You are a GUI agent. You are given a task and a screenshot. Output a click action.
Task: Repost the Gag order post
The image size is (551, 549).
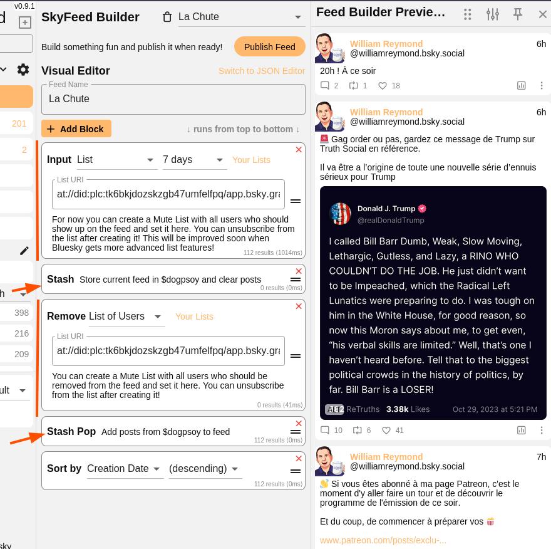pos(357,430)
